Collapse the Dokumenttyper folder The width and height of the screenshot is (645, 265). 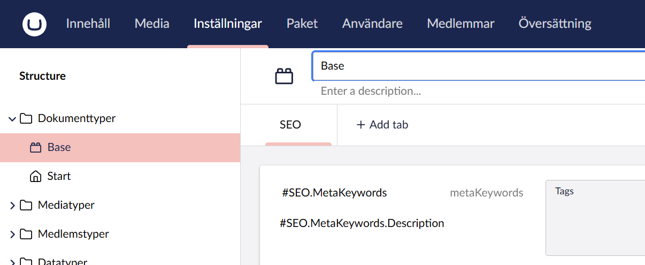point(12,119)
